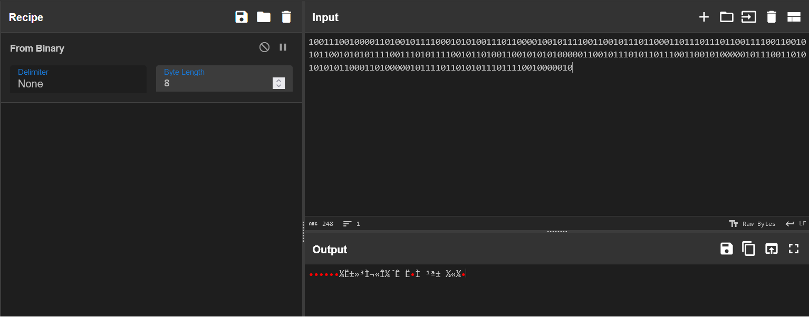
Task: Copy raw output to clipboard
Action: [749, 249]
